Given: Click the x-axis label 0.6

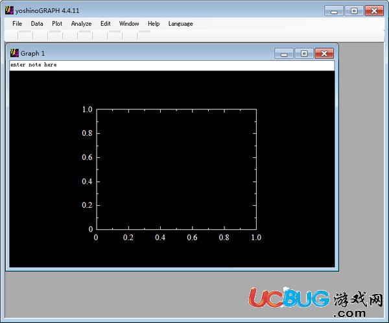Looking at the screenshot, I should (193, 238).
